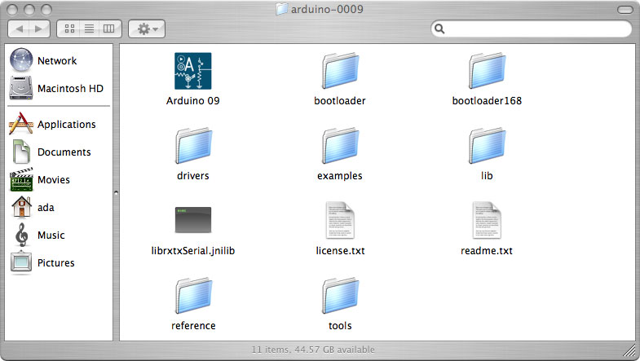The width and height of the screenshot is (640, 361).
Task: Click the Forward navigation arrow
Action: click(x=39, y=29)
